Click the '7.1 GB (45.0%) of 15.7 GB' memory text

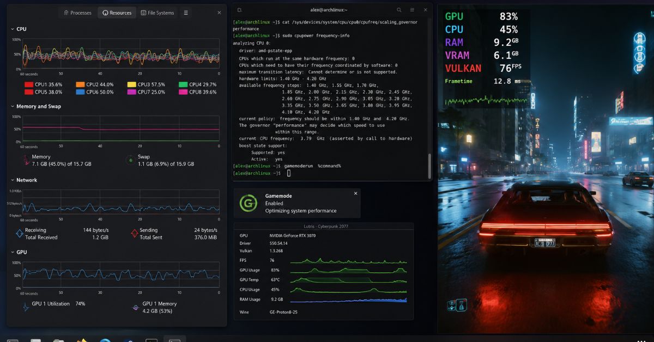pyautogui.click(x=62, y=164)
